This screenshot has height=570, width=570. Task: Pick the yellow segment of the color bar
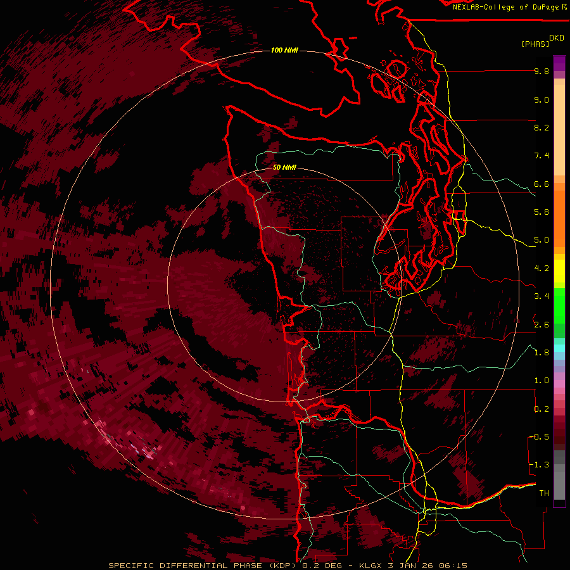coord(559,271)
